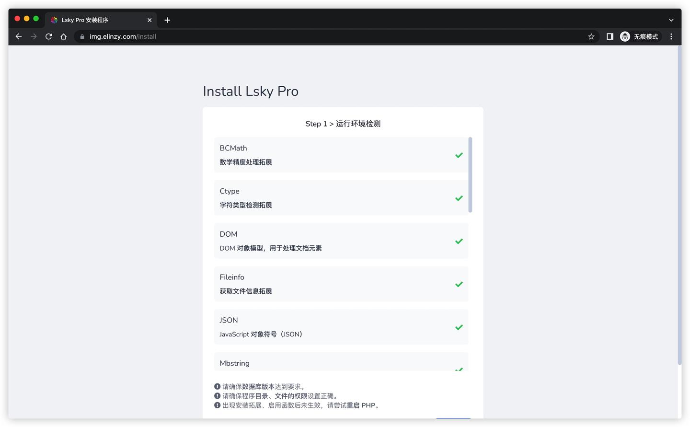Click the padlock icon in the address bar
The height and width of the screenshot is (427, 690).
tap(81, 36)
